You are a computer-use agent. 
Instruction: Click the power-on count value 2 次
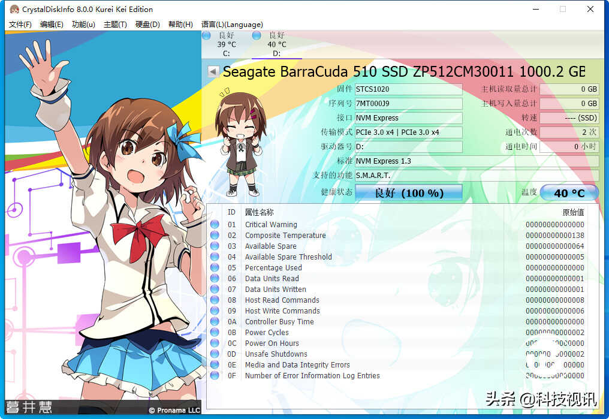coord(569,132)
